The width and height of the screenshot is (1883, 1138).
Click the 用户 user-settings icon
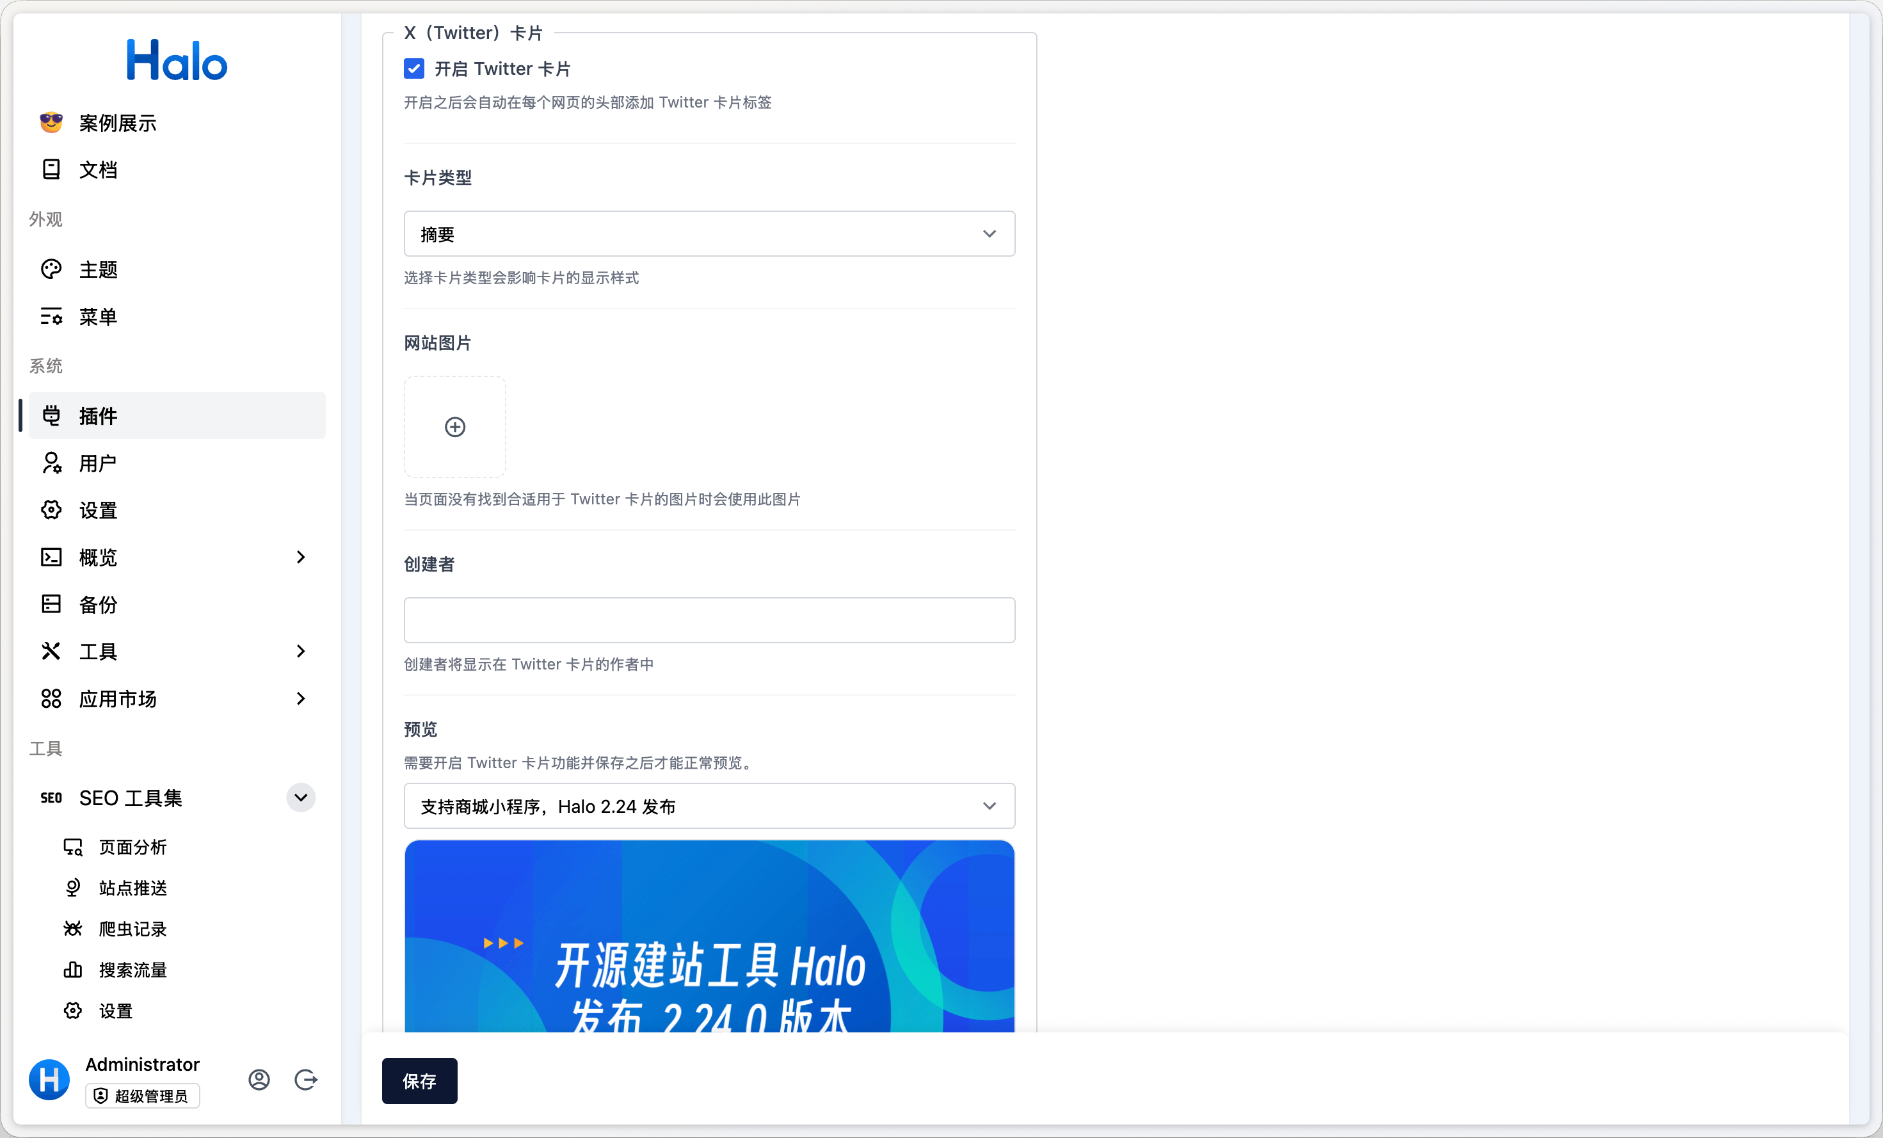tap(51, 462)
